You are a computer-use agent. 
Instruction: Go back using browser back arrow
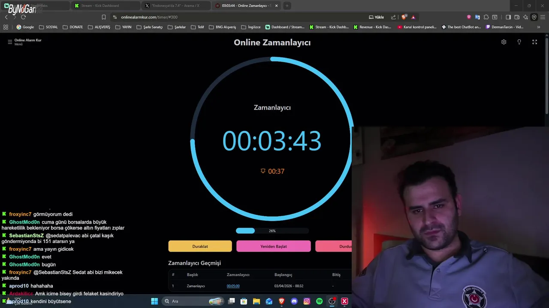click(6, 17)
